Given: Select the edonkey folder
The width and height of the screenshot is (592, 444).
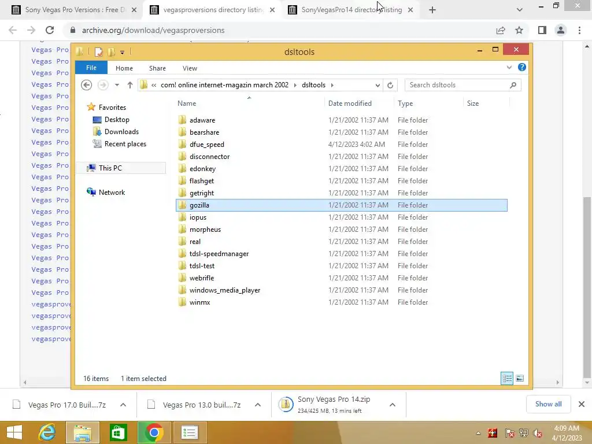Looking at the screenshot, I should [202, 169].
